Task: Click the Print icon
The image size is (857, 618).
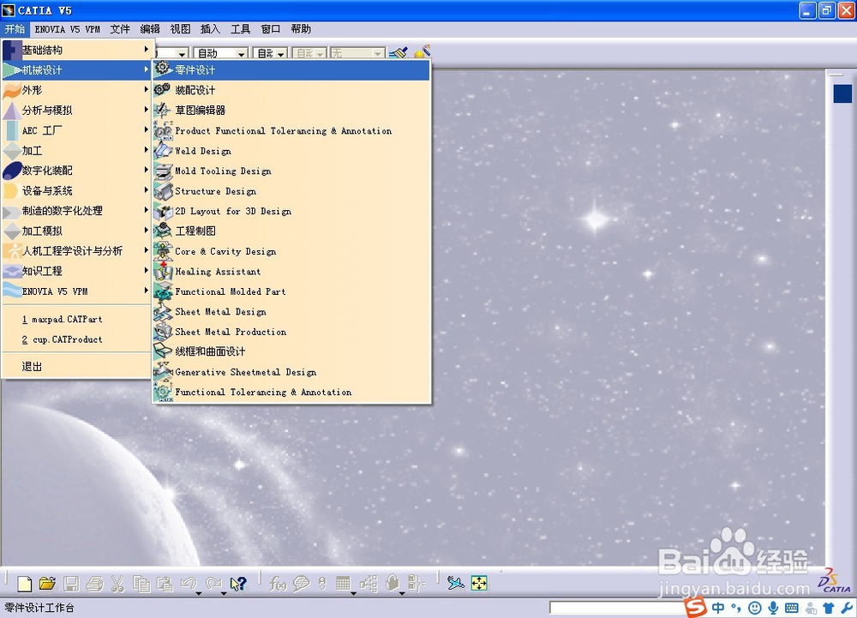Action: 94,584
